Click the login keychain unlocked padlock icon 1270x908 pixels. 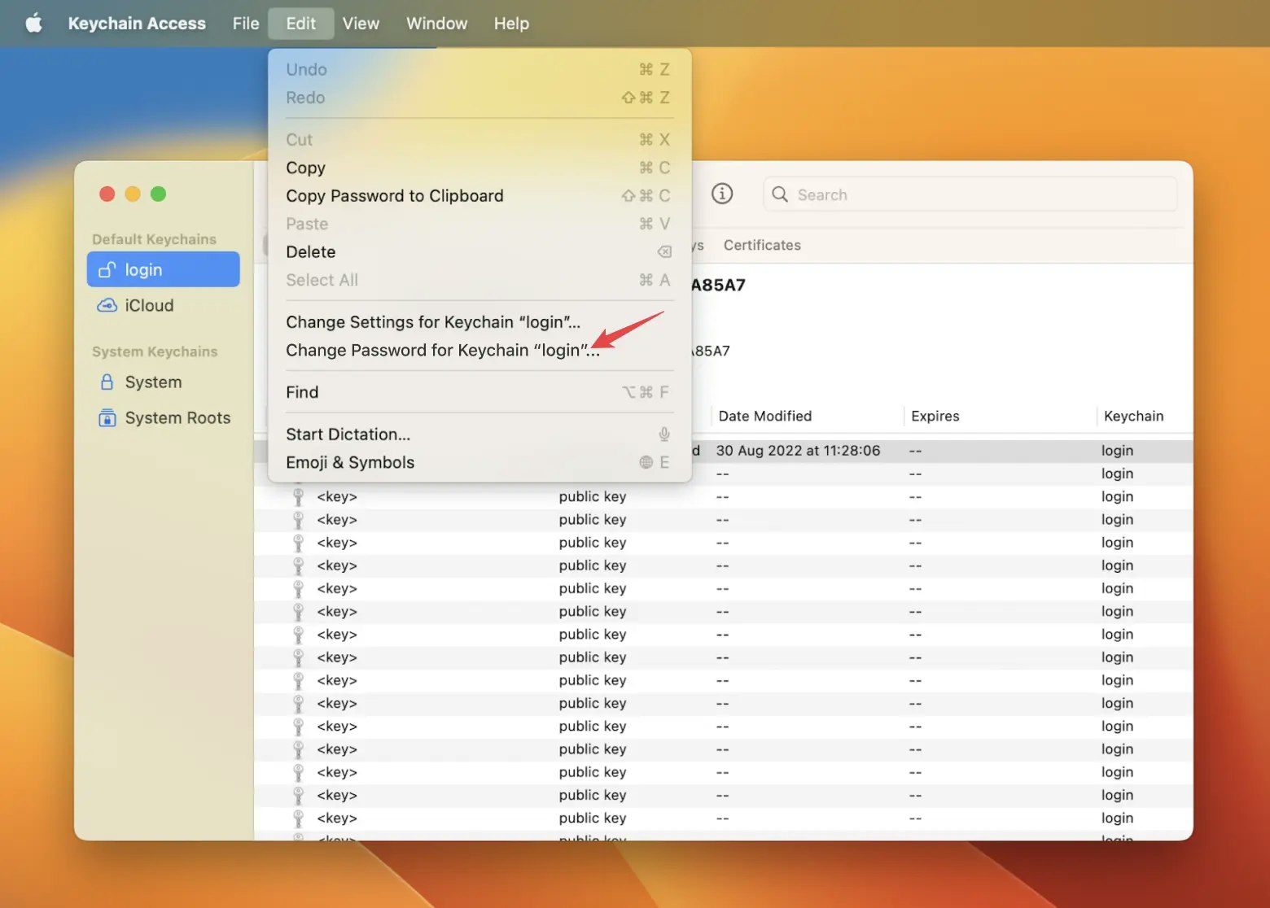(x=107, y=269)
